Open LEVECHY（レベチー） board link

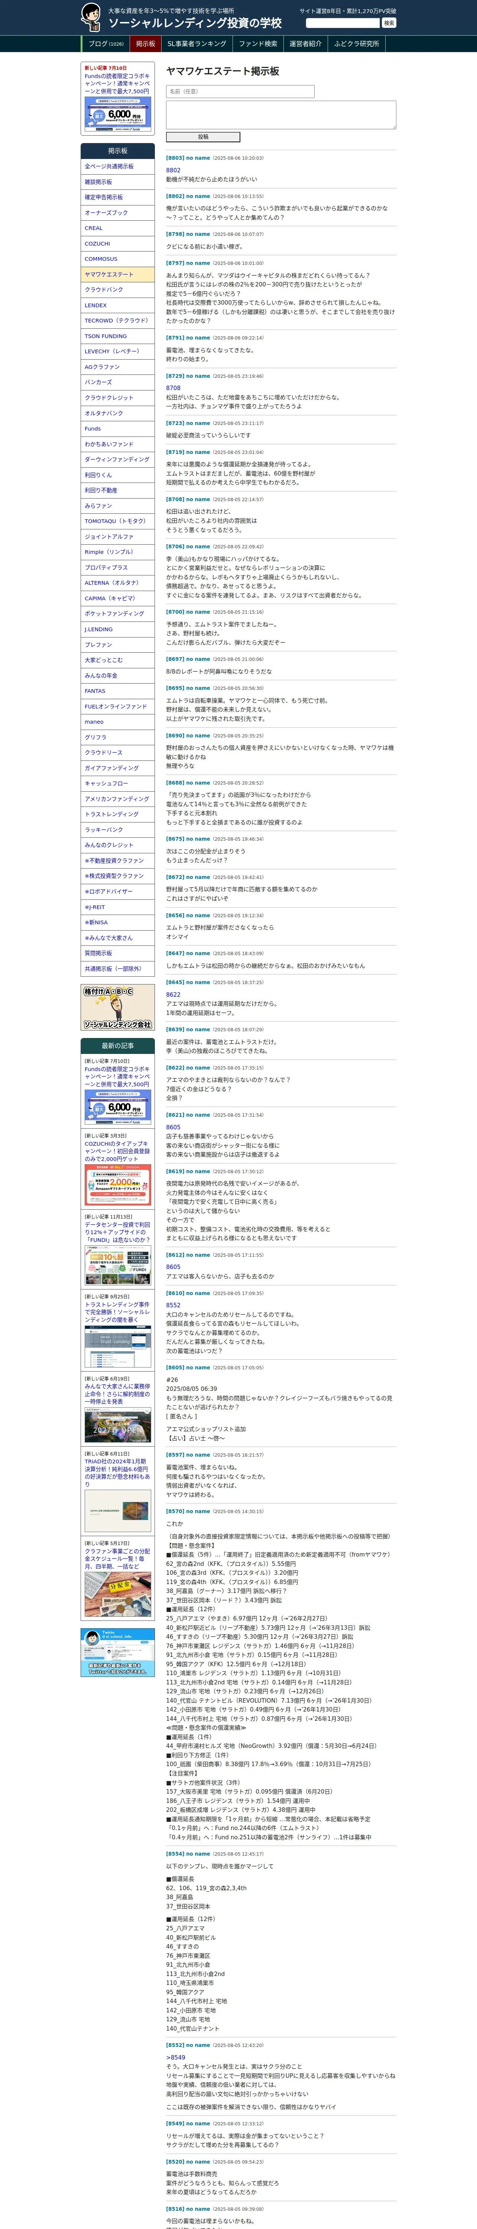point(118,351)
